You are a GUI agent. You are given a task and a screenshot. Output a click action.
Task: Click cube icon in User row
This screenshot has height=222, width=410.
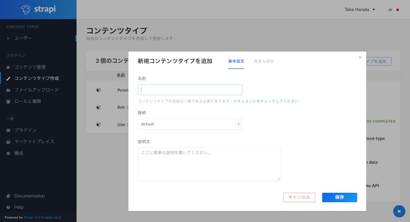pyautogui.click(x=98, y=124)
